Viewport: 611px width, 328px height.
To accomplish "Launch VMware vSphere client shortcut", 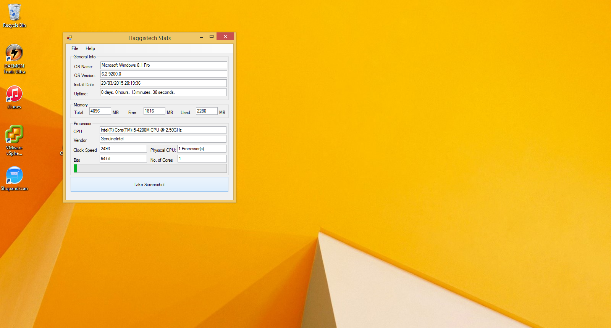I will 15,141.
